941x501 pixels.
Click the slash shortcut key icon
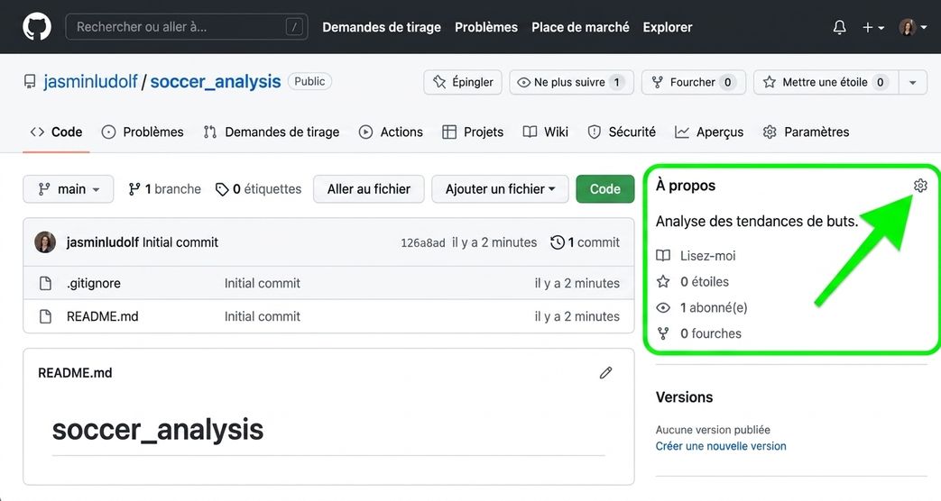(x=294, y=27)
